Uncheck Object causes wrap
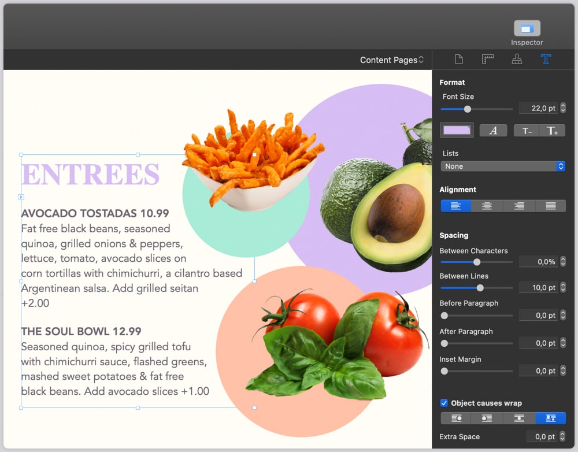Viewport: 578px width, 452px height. [x=444, y=403]
